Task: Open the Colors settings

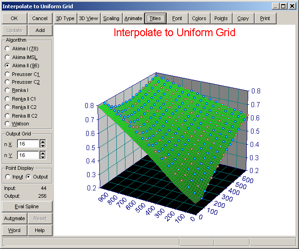Action: (x=199, y=18)
